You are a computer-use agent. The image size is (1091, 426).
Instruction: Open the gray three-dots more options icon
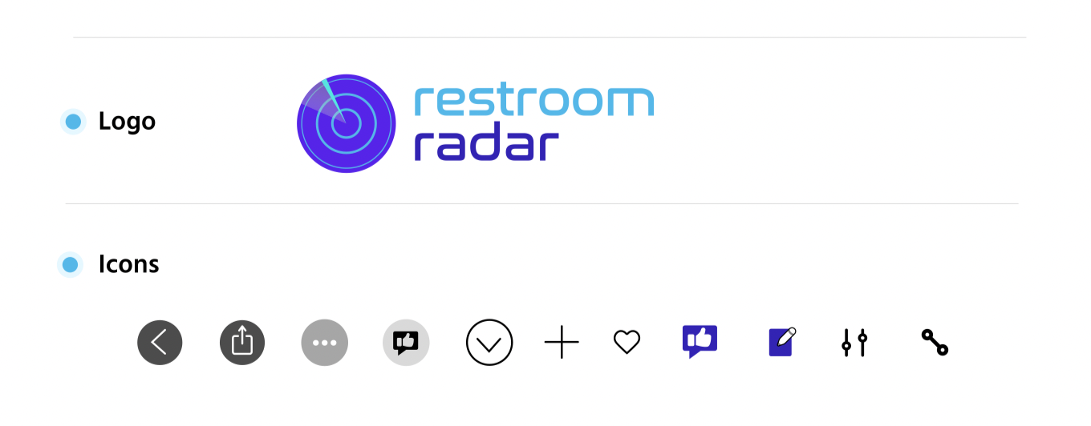pyautogui.click(x=325, y=343)
